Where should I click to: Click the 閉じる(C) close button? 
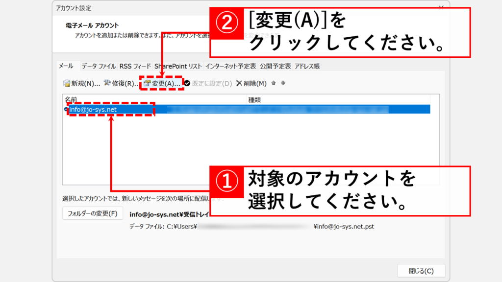click(x=421, y=271)
